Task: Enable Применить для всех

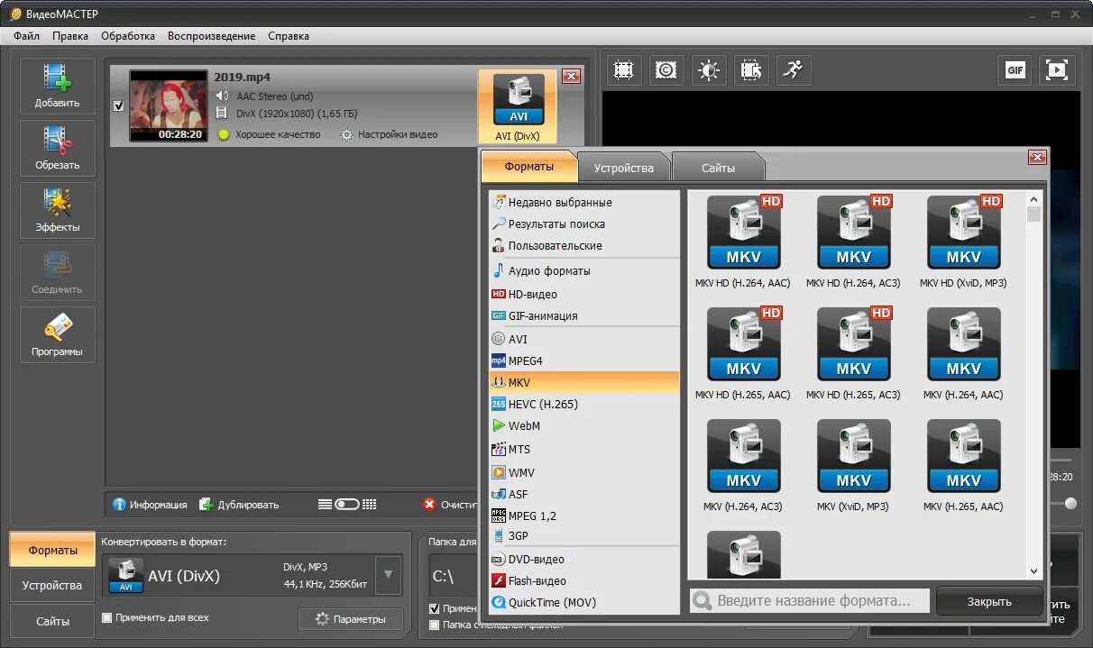Action: click(x=106, y=617)
